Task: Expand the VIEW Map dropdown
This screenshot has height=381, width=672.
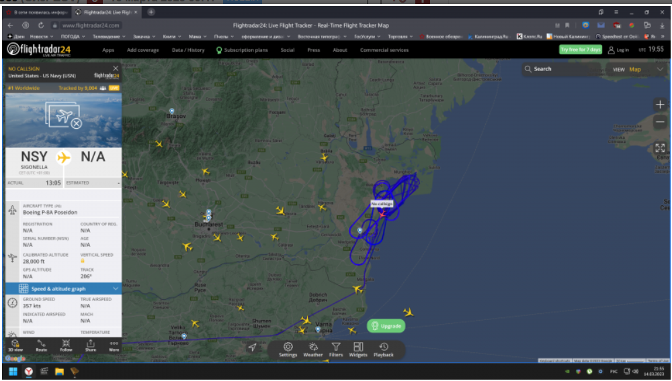Action: 638,69
